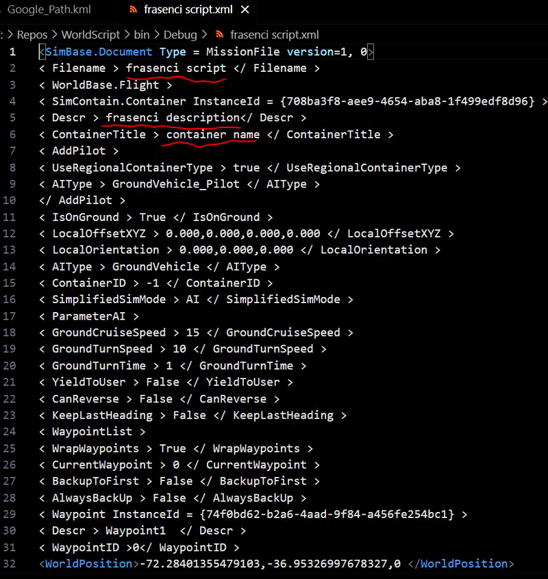The height and width of the screenshot is (579, 548).
Task: Click the true value inside UseRegionalContainerType
Action: pyautogui.click(x=246, y=167)
